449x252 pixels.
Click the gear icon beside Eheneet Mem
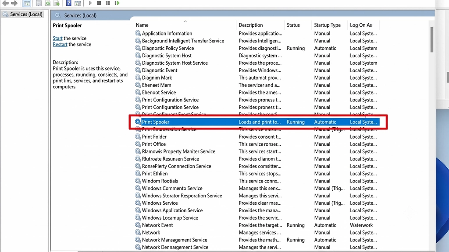(x=138, y=85)
